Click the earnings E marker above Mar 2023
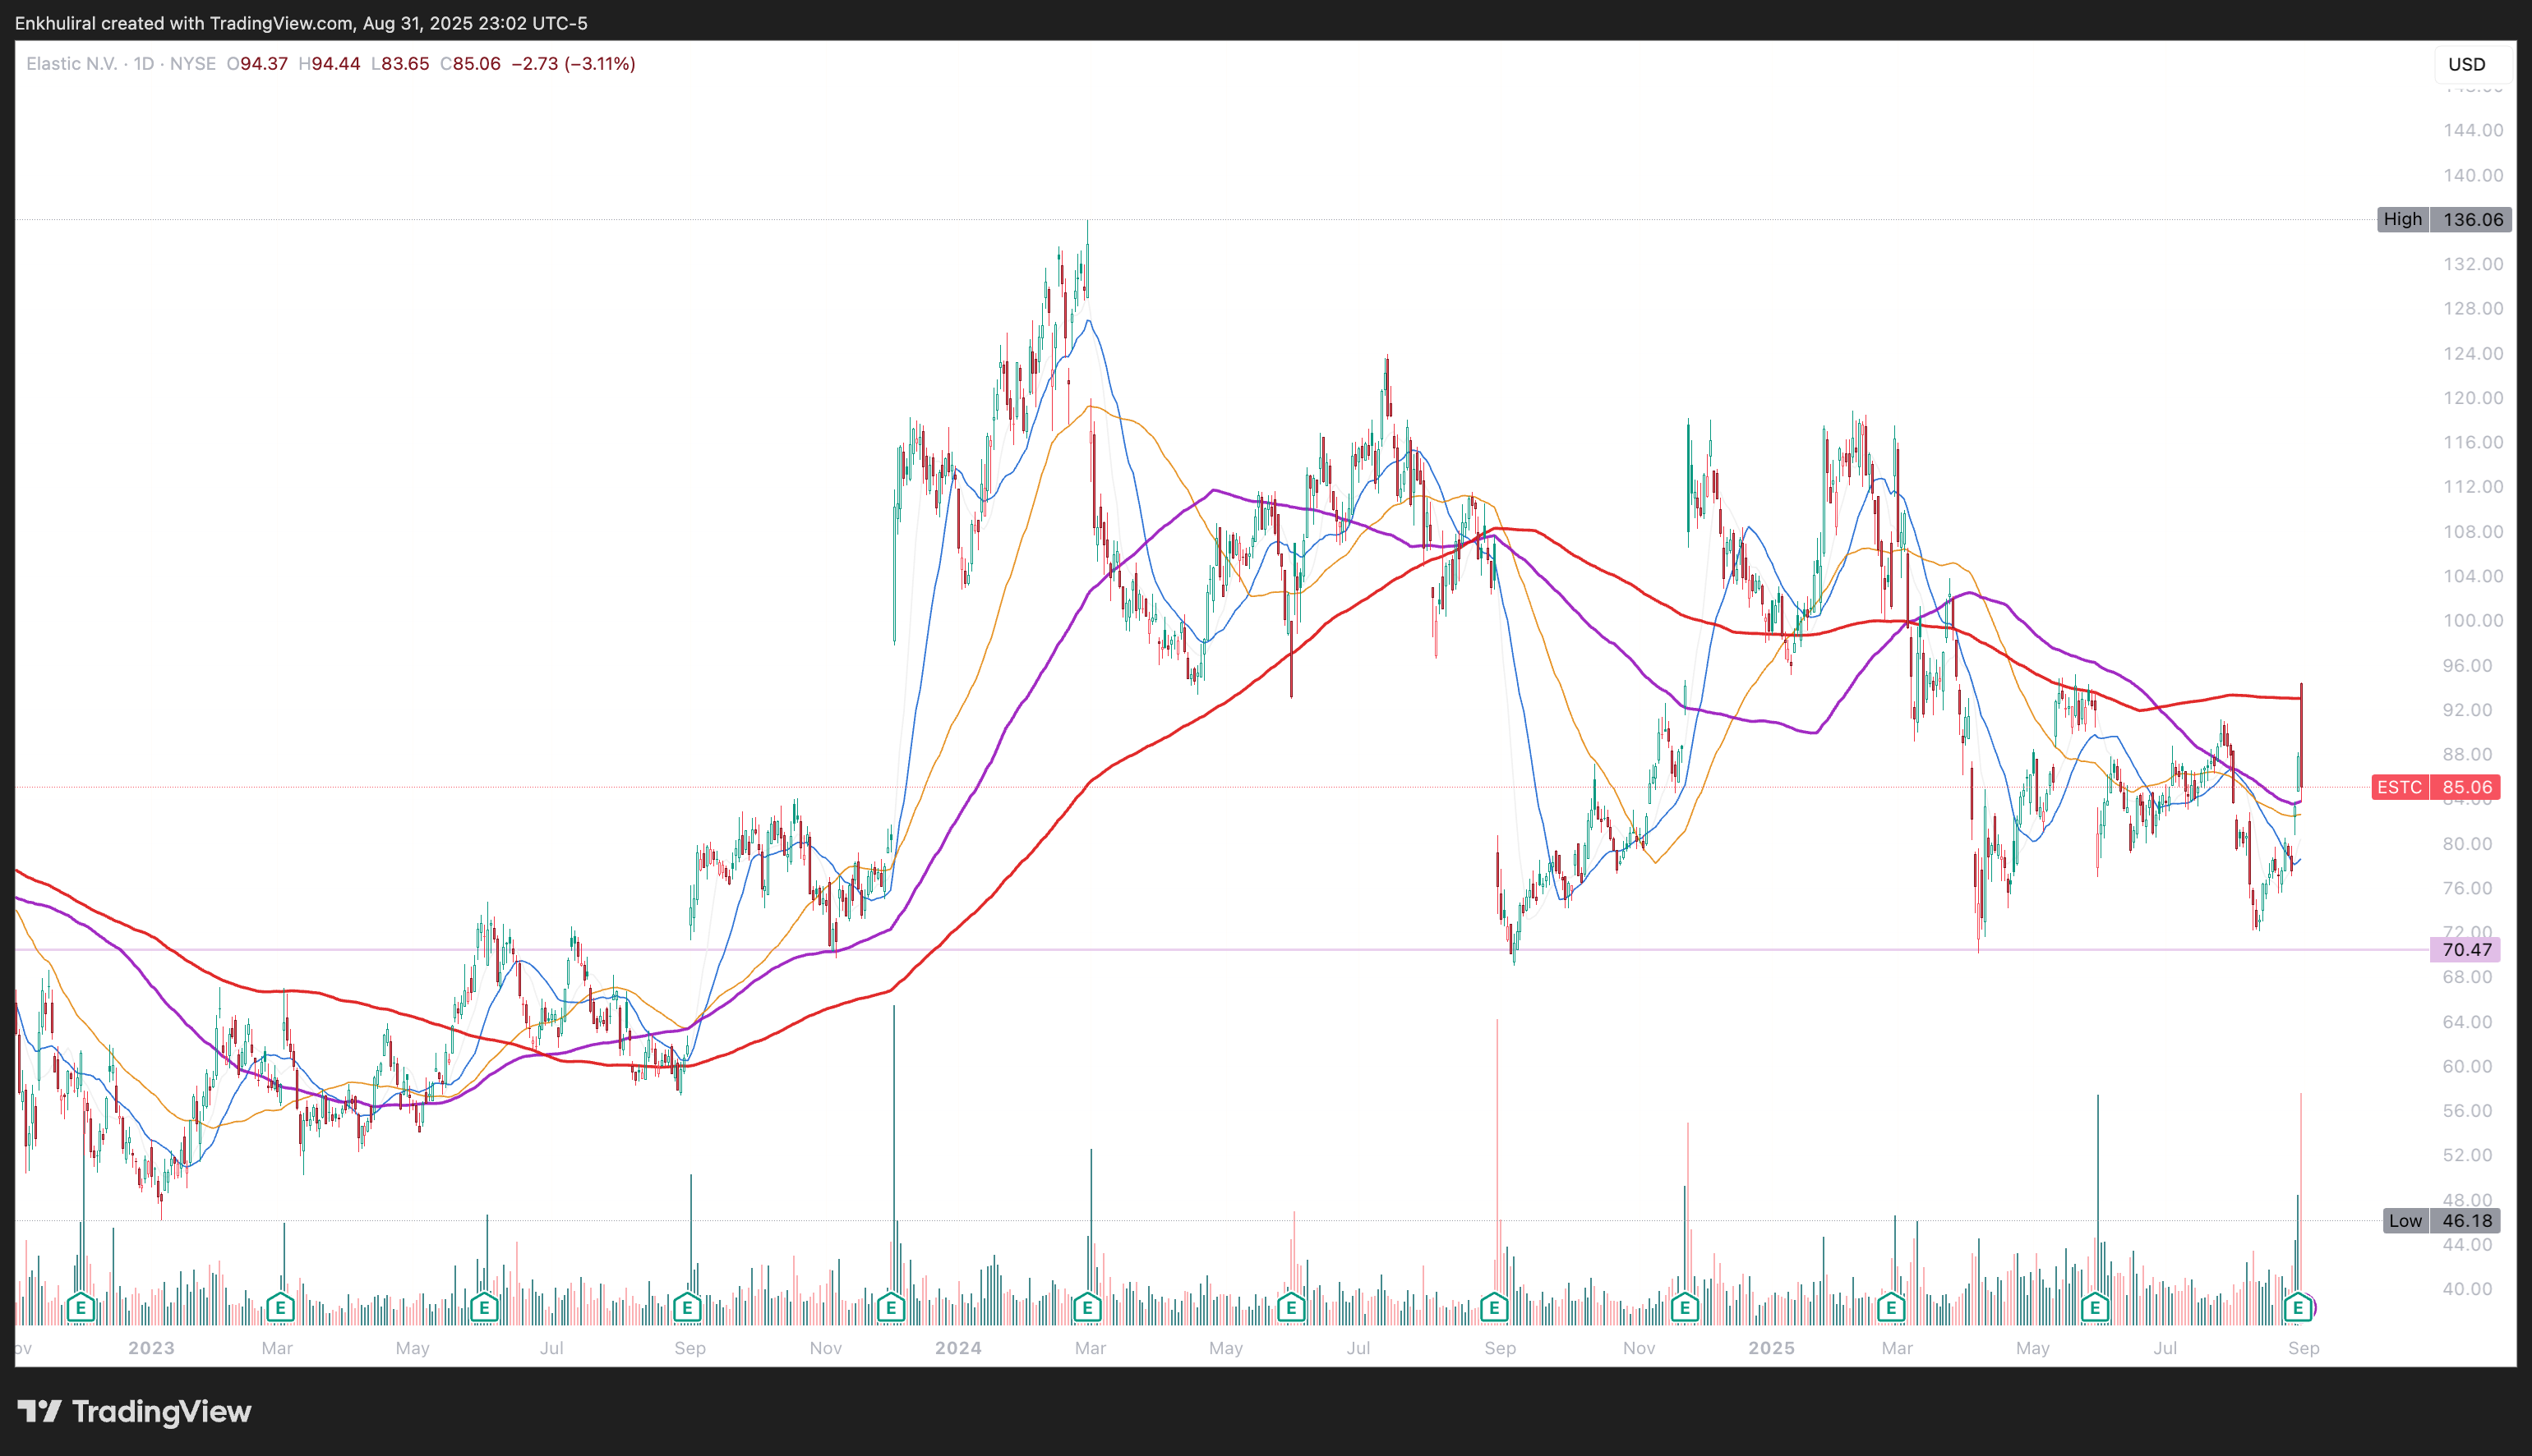 coord(280,1307)
